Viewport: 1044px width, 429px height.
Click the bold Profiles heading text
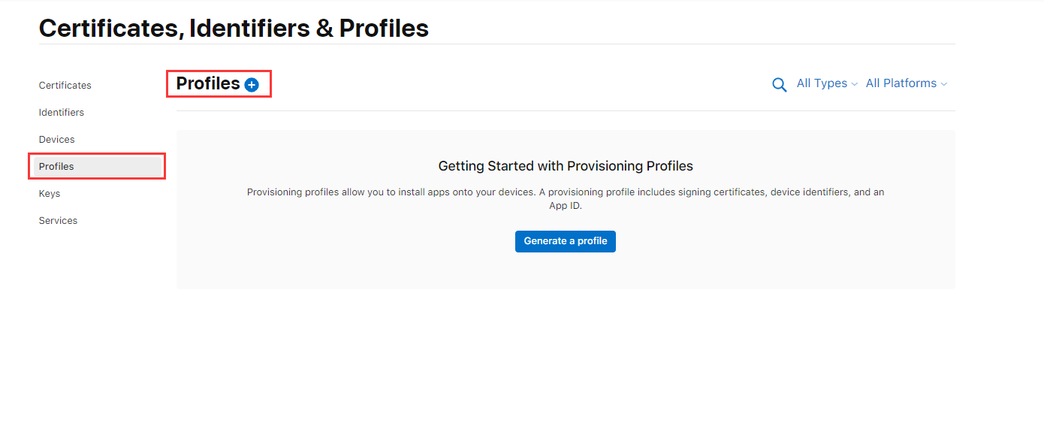(208, 84)
